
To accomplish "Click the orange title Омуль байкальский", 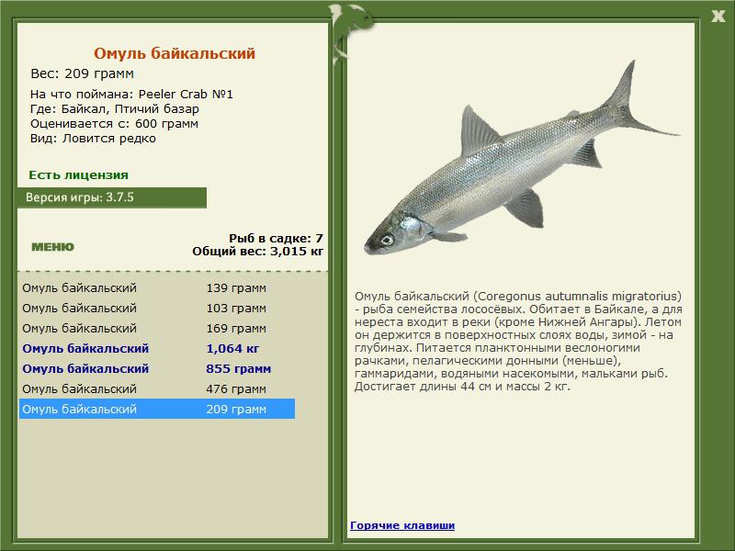I will click(175, 53).
